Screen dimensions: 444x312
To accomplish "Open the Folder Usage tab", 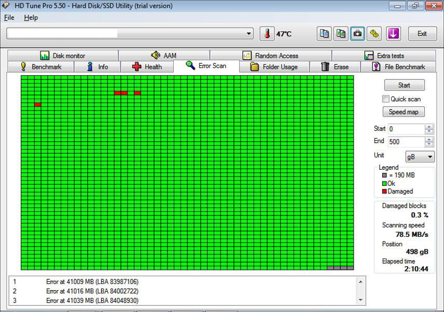I will point(274,67).
